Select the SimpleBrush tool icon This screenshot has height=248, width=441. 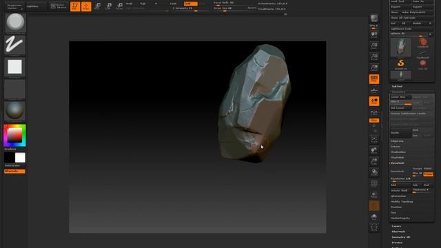[x=401, y=64]
